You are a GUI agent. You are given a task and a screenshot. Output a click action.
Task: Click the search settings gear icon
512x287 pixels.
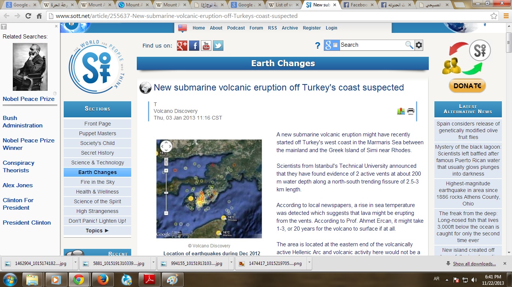click(x=419, y=45)
